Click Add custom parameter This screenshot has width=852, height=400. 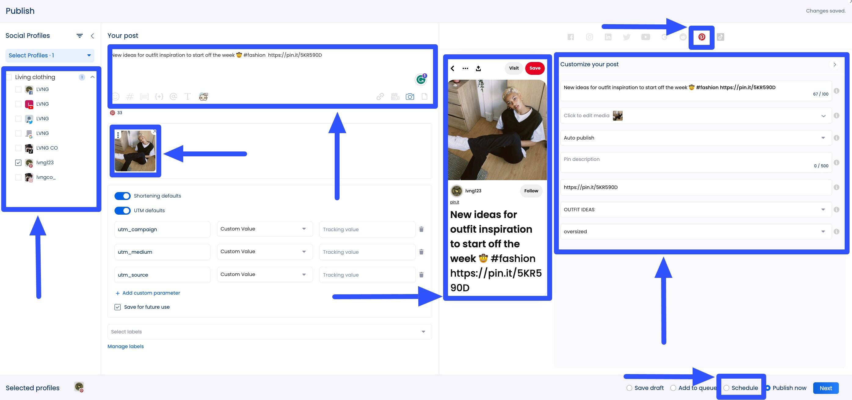(147, 293)
